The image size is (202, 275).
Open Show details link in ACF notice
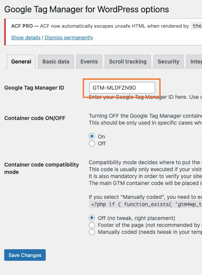pos(26,38)
